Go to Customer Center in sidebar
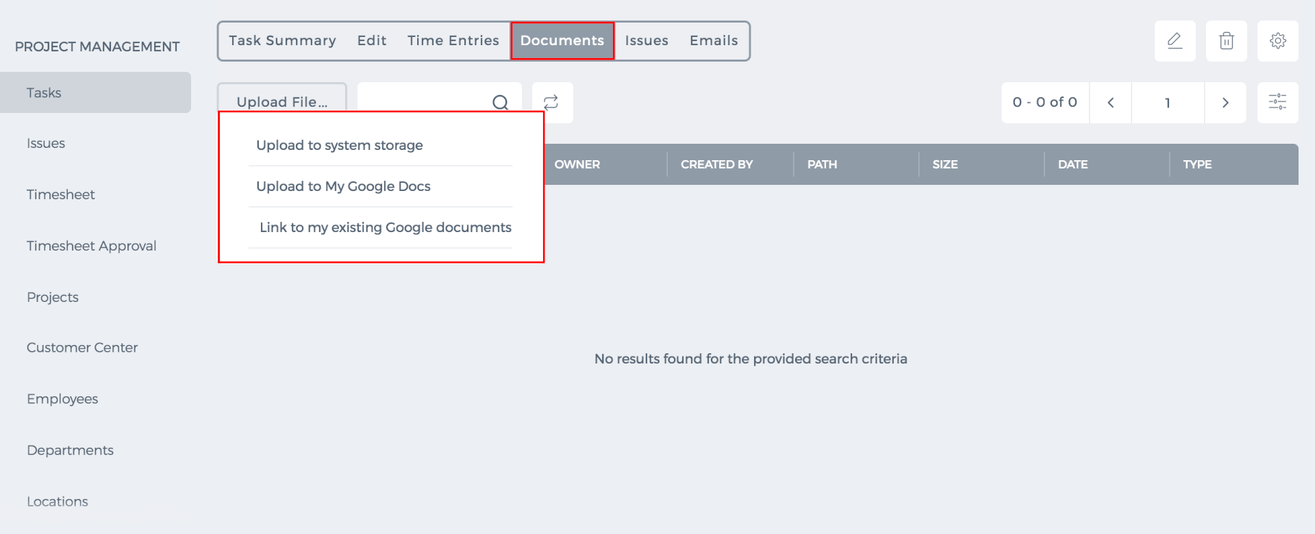 [x=82, y=348]
